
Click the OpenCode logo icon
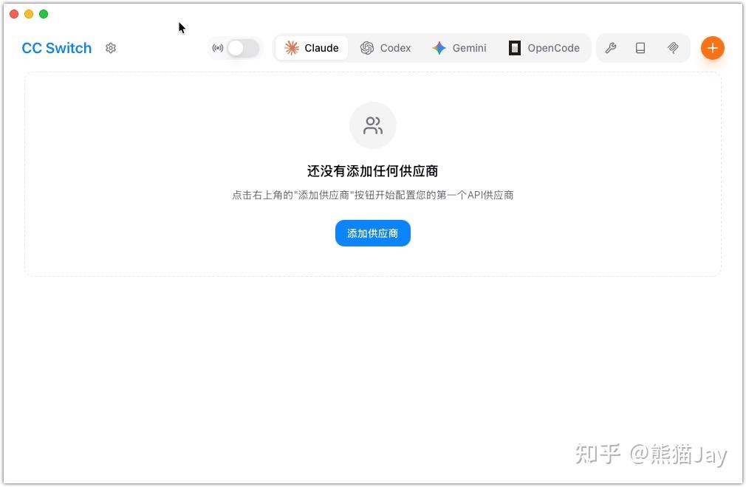click(x=514, y=47)
